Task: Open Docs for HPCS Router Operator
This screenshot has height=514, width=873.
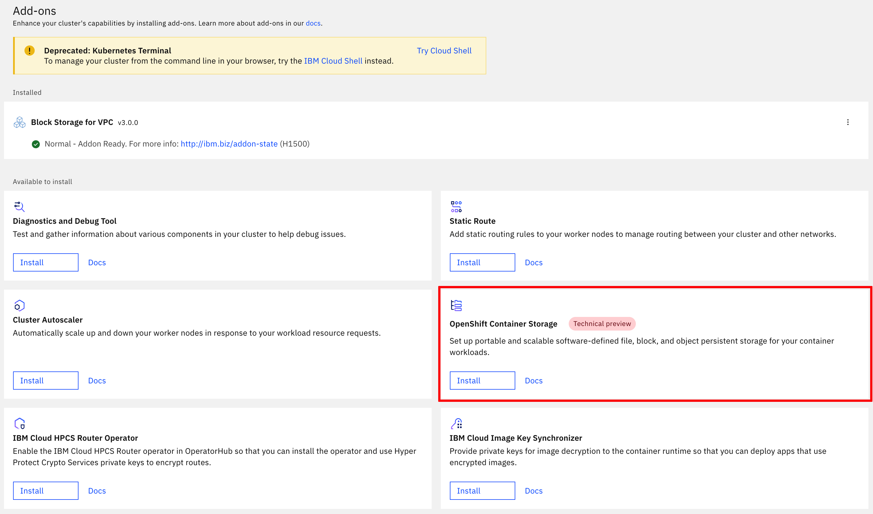Action: [97, 491]
